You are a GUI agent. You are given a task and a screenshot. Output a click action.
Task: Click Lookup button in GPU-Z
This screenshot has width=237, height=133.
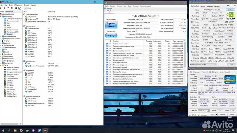(x=230, y=10)
